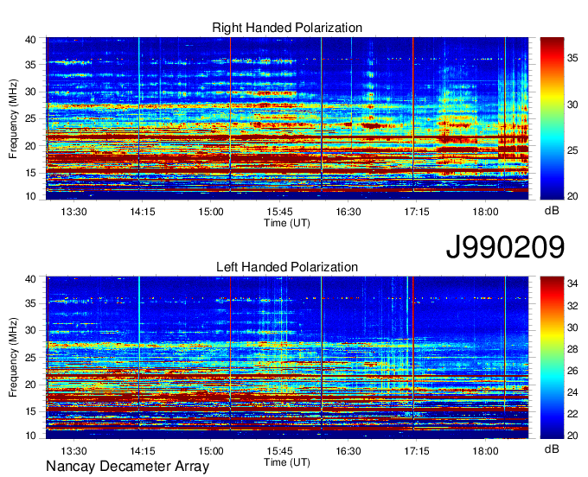Click the 16:30 time tick on top plot
The height and width of the screenshot is (477, 588).
(348, 212)
